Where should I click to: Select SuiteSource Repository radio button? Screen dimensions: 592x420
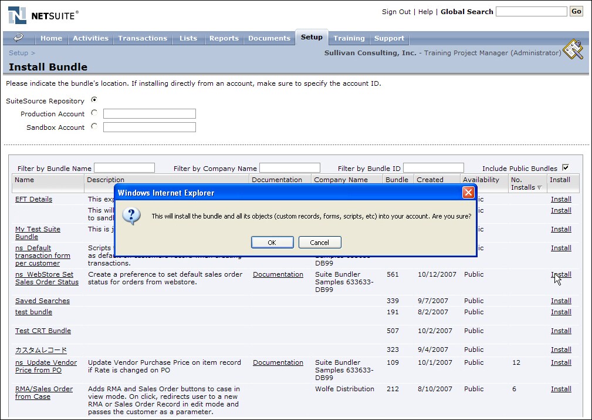pos(94,100)
